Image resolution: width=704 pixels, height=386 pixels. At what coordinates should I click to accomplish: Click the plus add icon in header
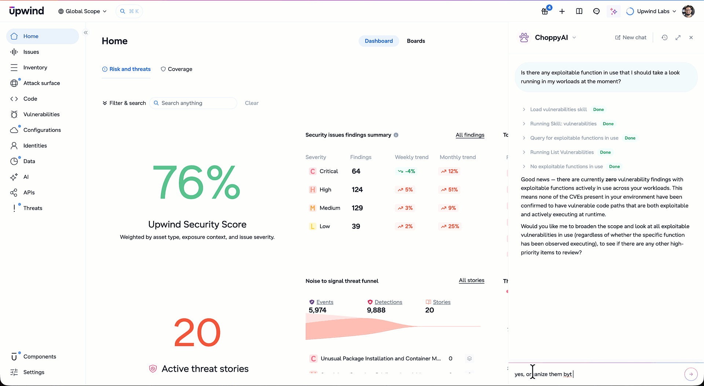point(562,11)
